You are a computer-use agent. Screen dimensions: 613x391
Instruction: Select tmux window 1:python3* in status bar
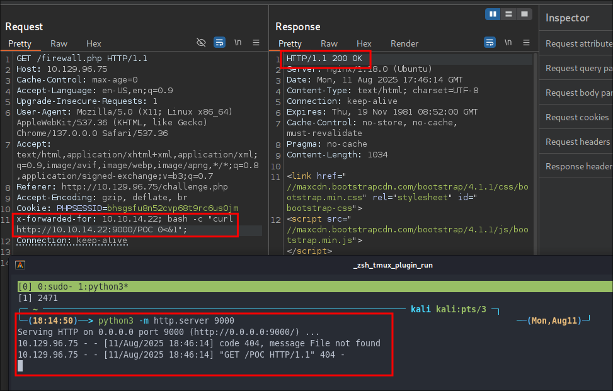pyautogui.click(x=103, y=286)
